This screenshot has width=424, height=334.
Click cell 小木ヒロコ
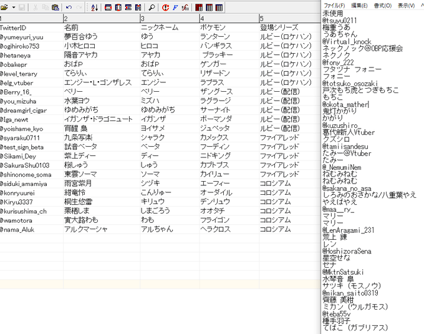pos(102,46)
